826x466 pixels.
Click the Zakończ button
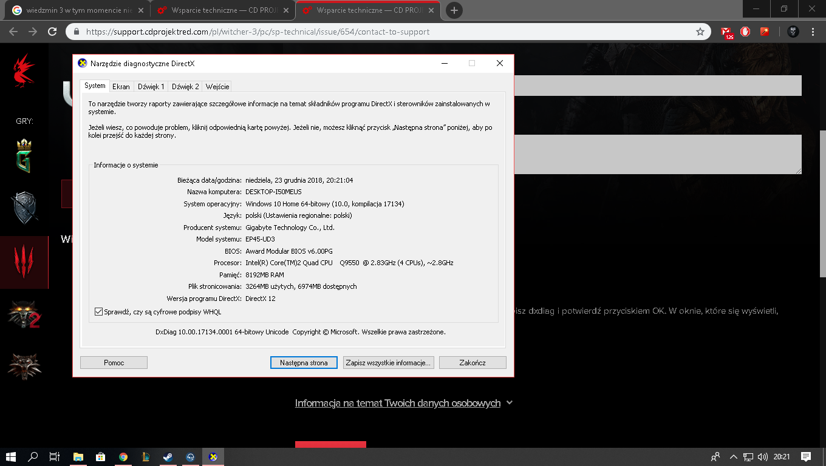point(473,363)
